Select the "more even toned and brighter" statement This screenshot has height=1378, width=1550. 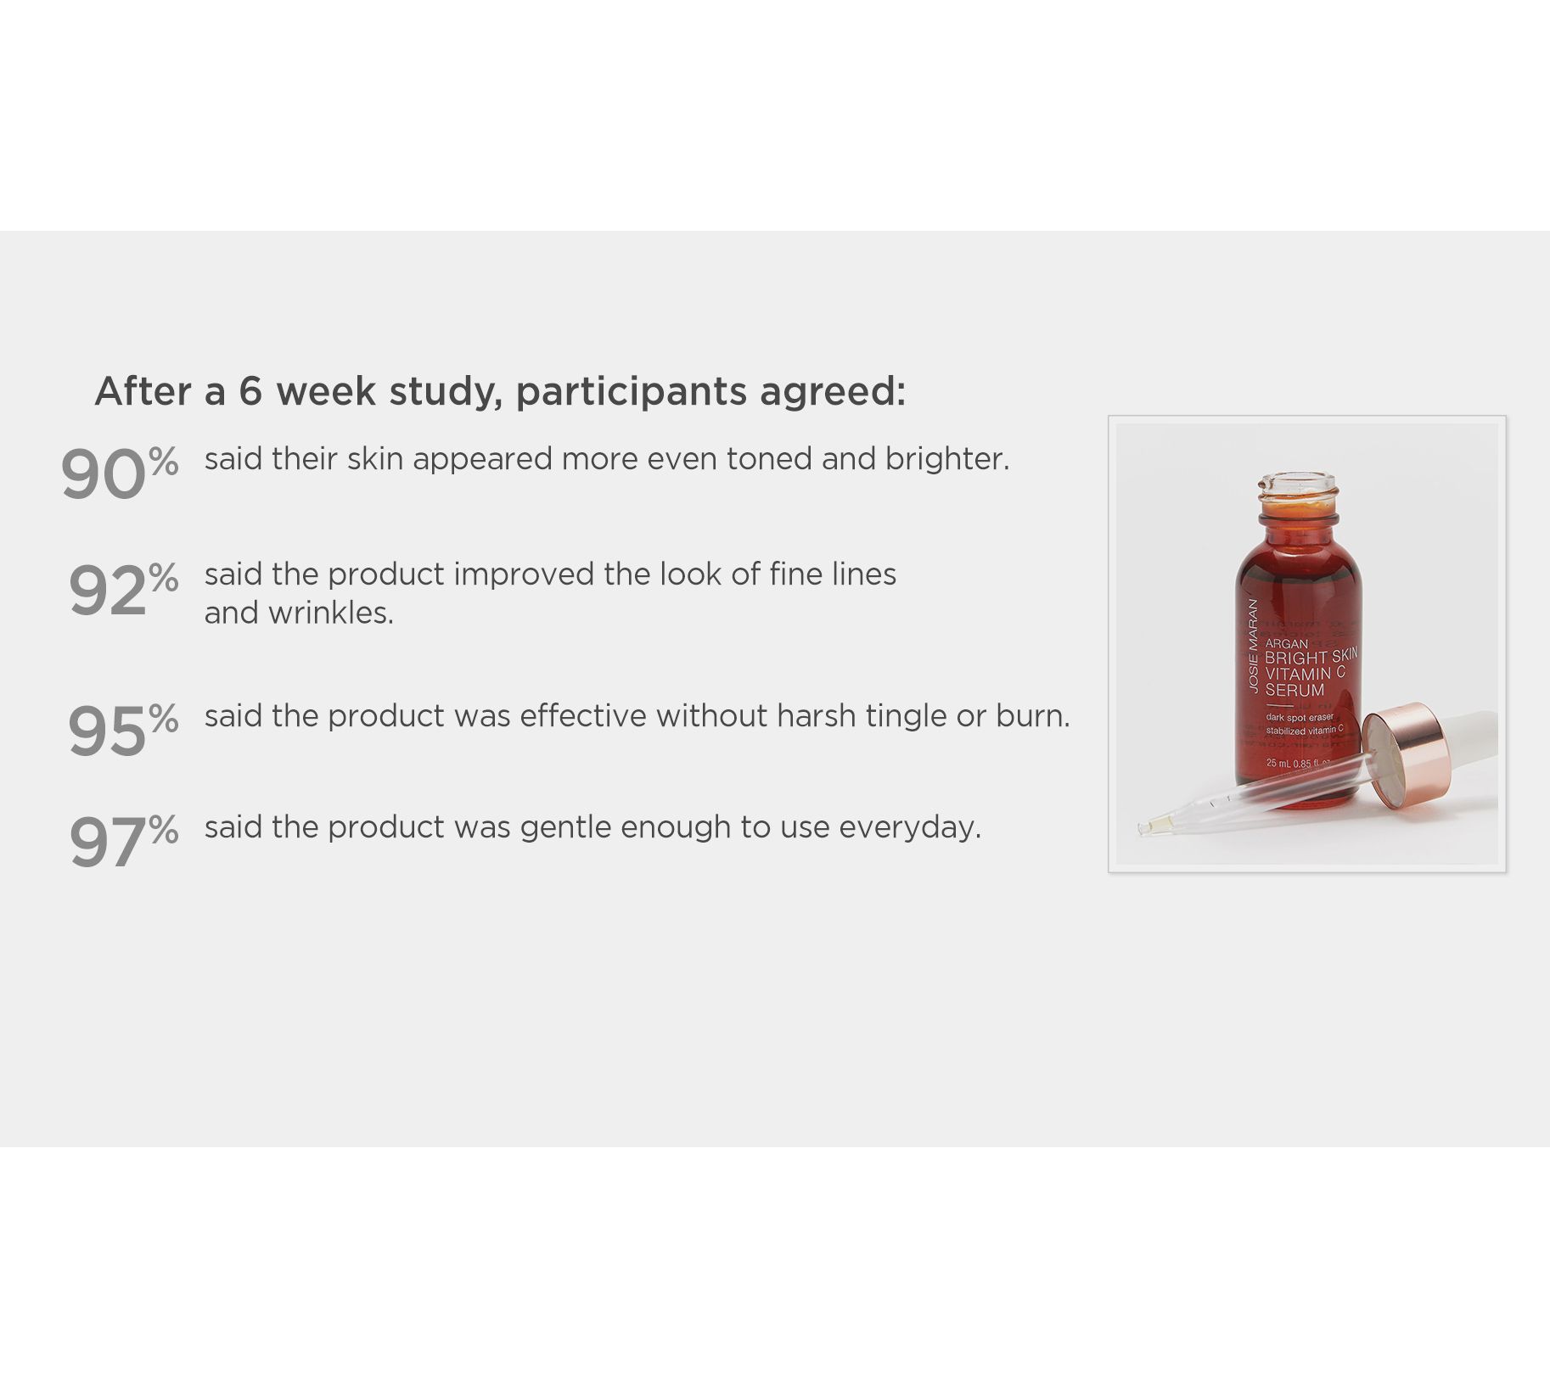click(606, 459)
